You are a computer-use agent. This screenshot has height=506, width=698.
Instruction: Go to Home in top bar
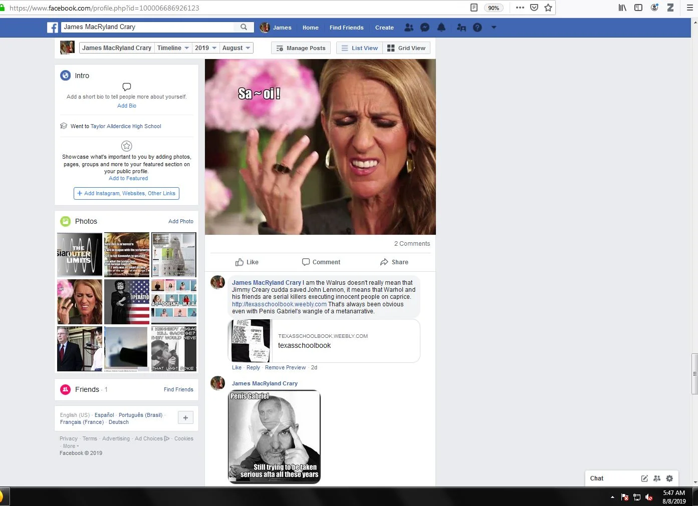coord(311,28)
